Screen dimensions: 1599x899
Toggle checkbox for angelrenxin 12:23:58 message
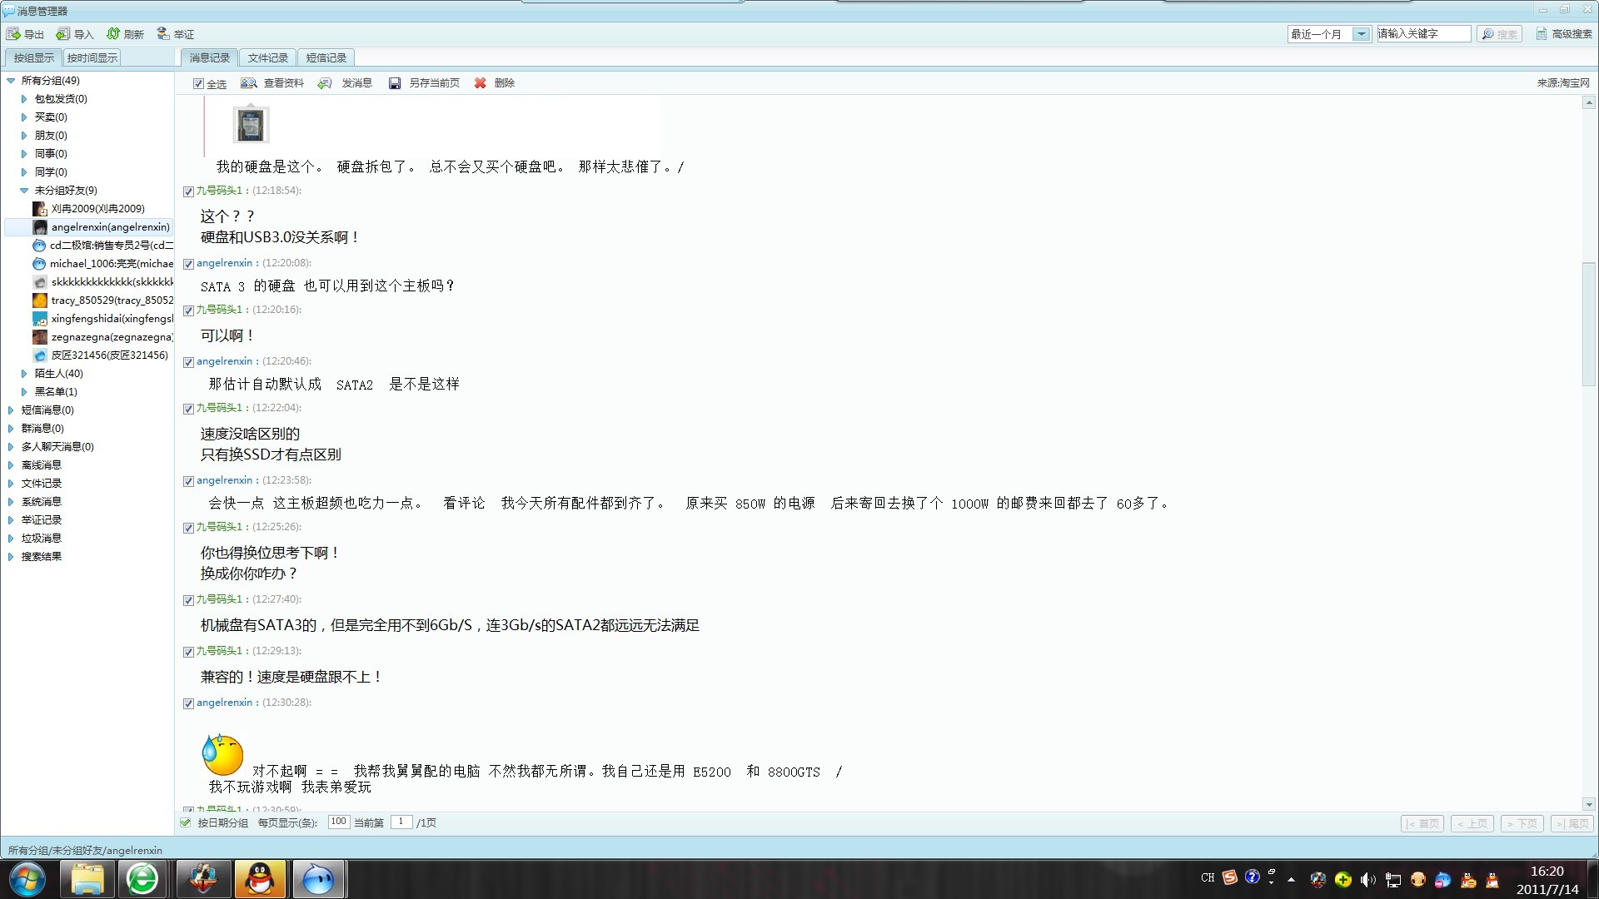[x=188, y=481]
